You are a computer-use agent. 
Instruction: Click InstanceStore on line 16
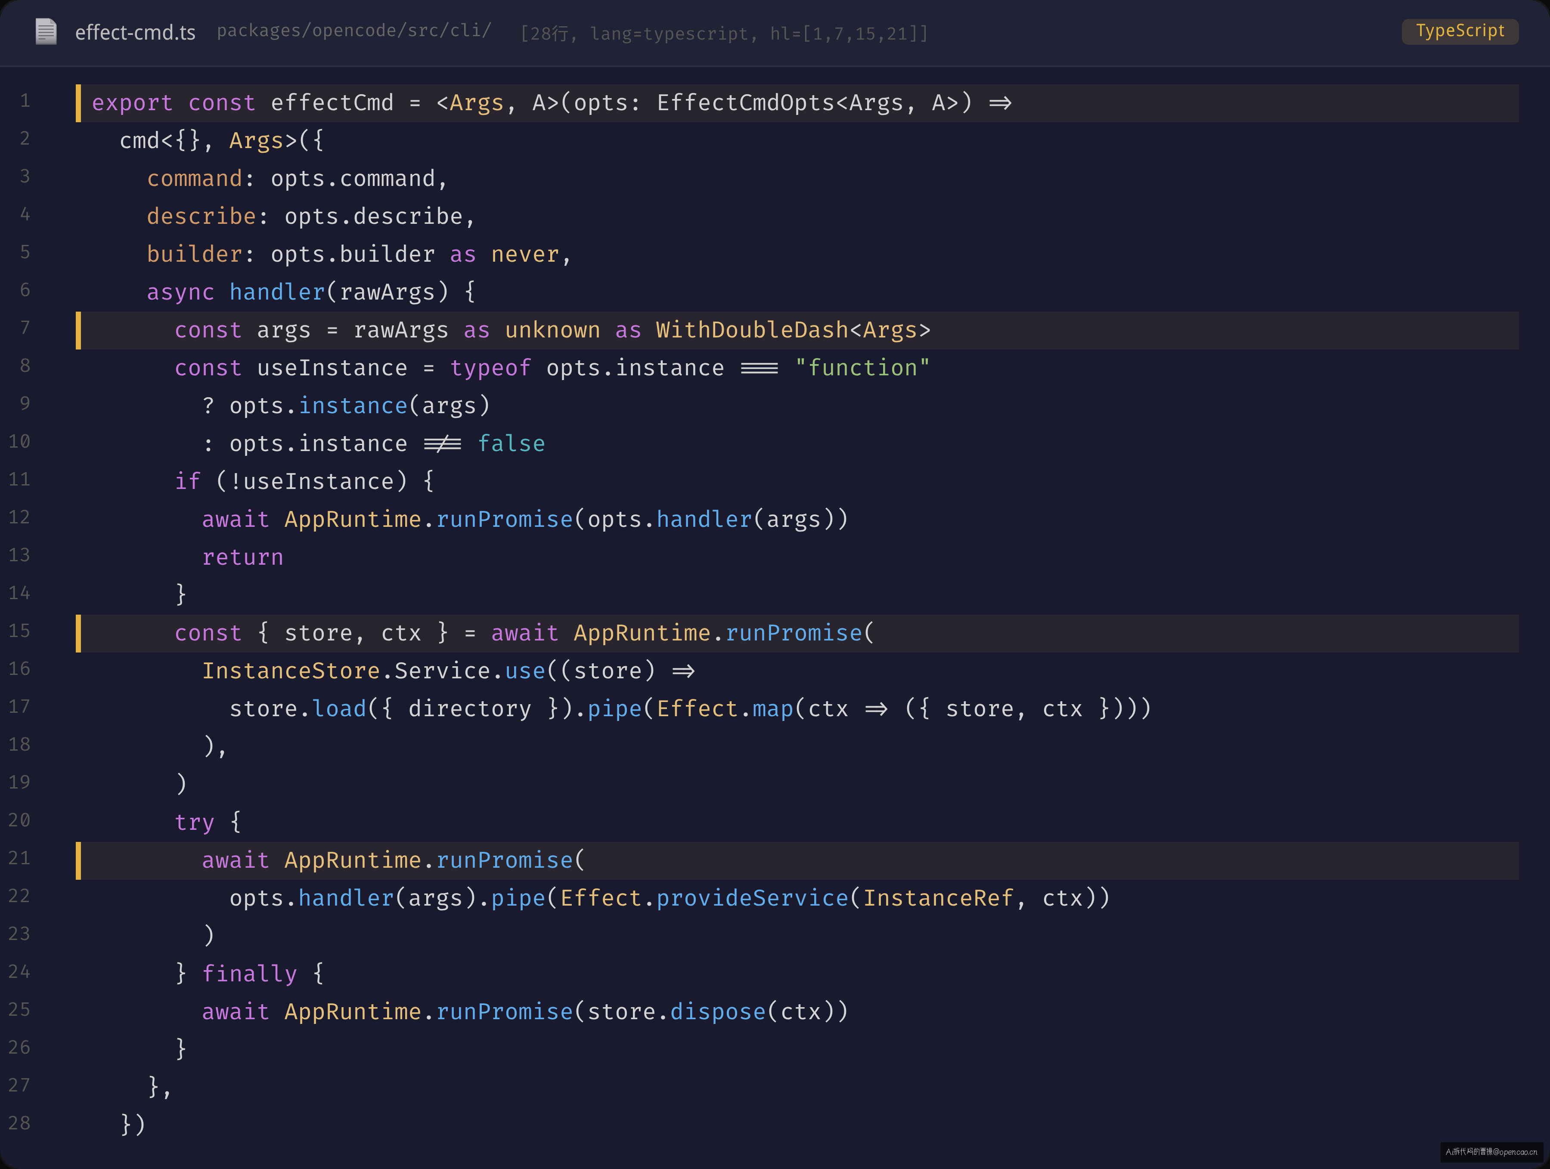[291, 670]
